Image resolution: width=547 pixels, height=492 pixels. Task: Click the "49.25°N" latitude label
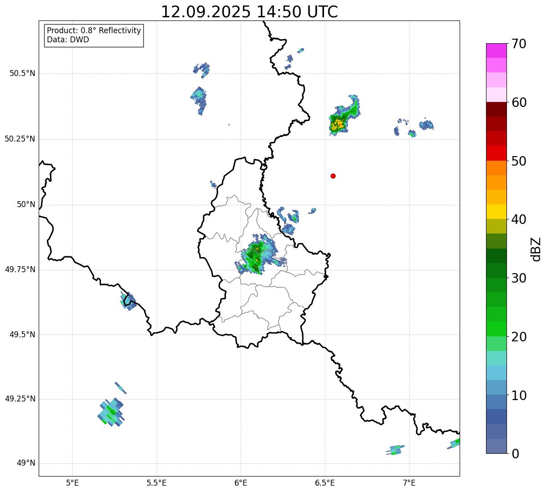[x=20, y=399]
